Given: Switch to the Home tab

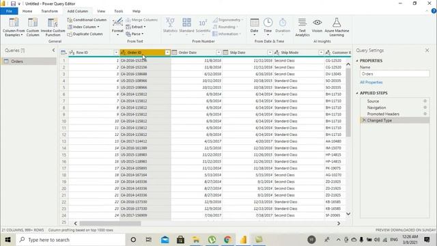Looking at the screenshot, I should tap(27, 11).
